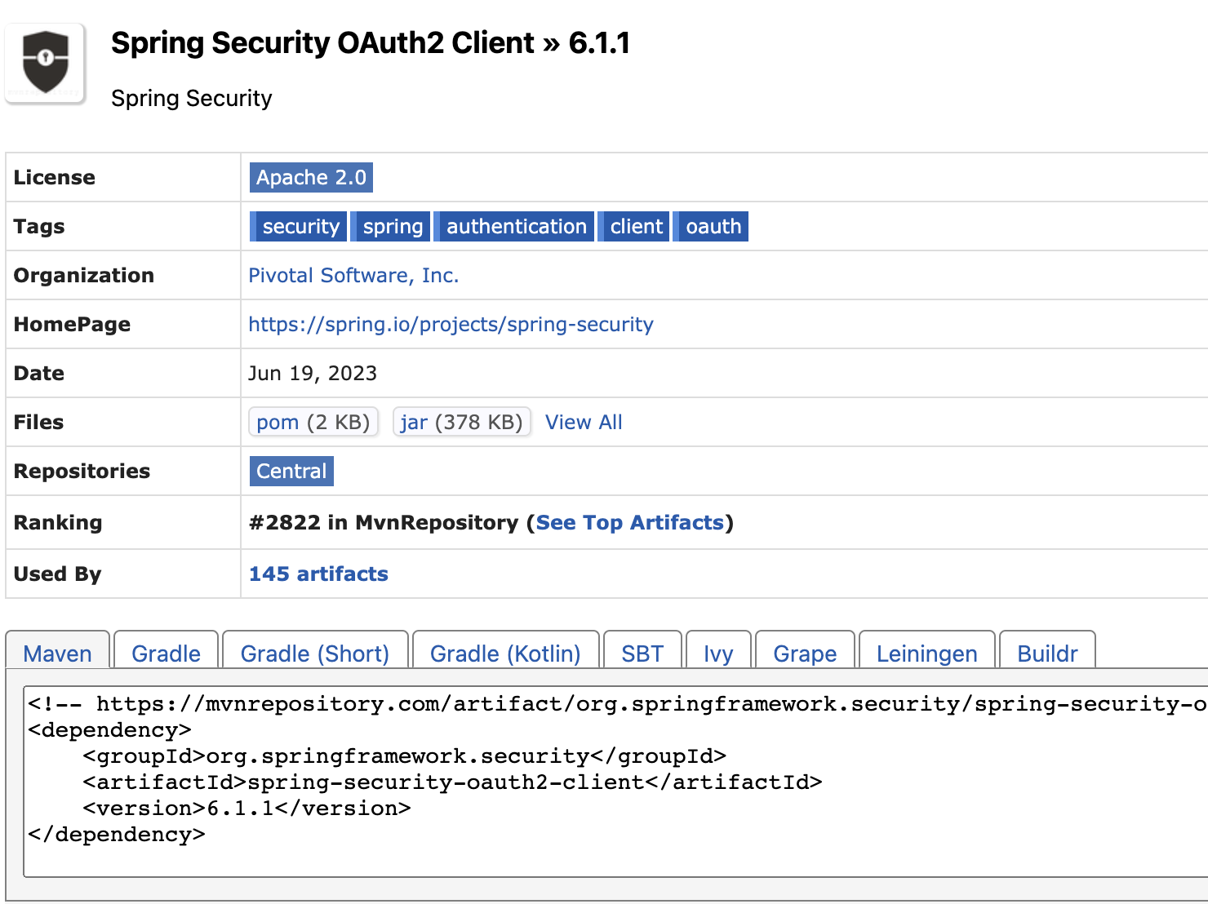Click the closing </dependency> line

(117, 835)
